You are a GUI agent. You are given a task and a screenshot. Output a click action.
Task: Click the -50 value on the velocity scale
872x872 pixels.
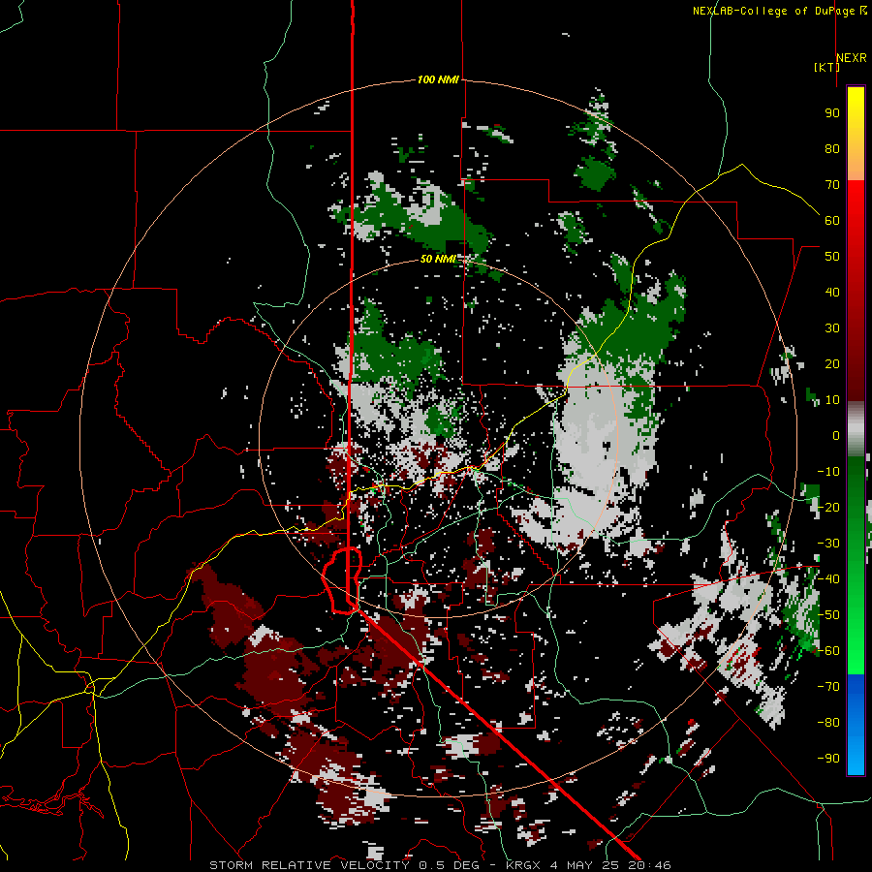pos(828,615)
